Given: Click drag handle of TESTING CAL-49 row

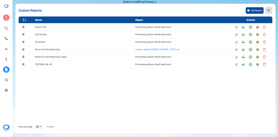Looking at the screenshot, I should click(23, 64).
